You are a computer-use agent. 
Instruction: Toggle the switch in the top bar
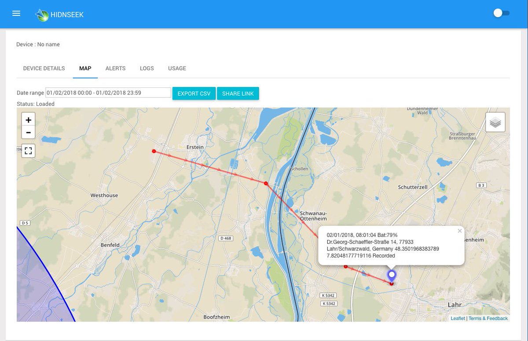point(502,13)
